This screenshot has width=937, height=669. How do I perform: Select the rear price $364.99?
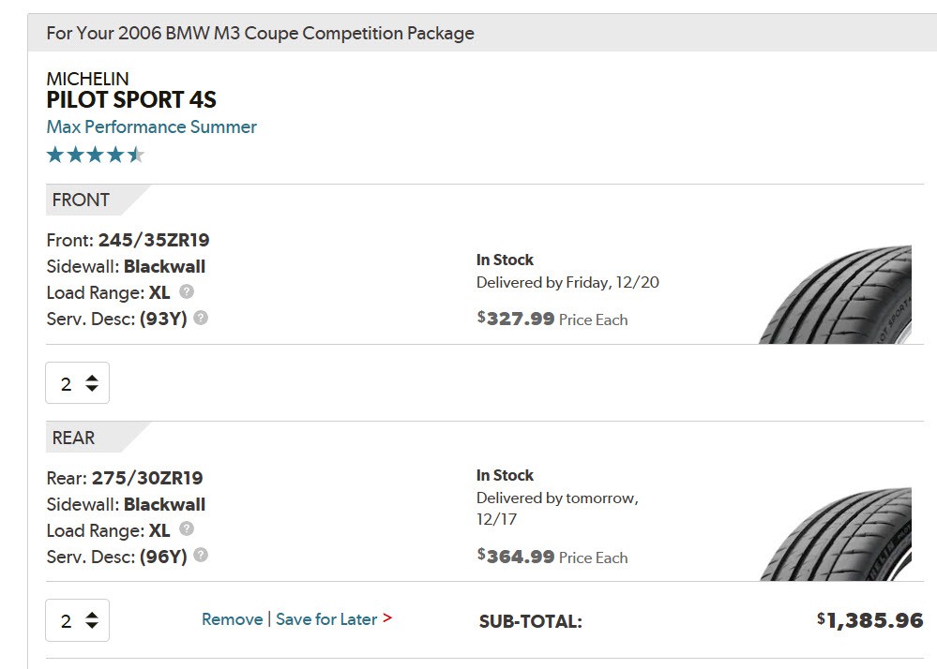(516, 557)
